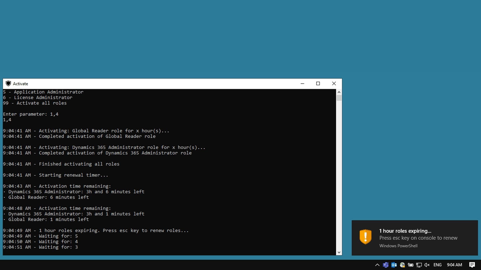Open the Action Center notification icon

(x=472, y=265)
